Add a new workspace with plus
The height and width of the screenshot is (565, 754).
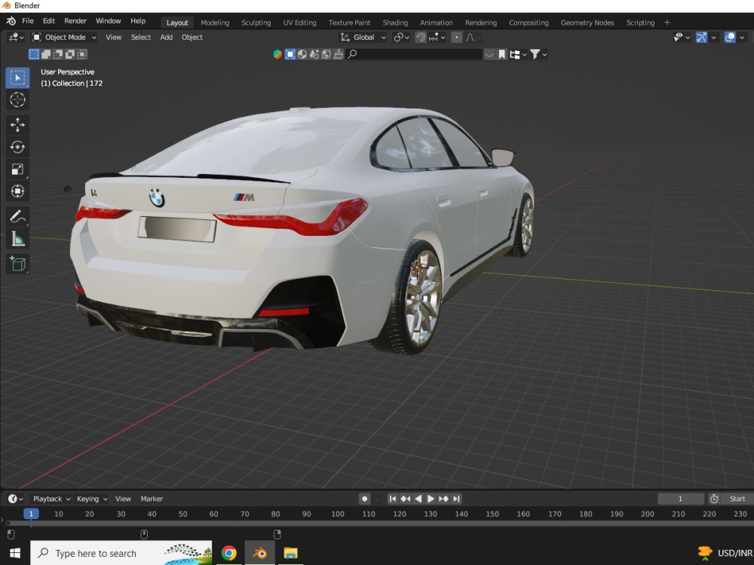(x=667, y=23)
